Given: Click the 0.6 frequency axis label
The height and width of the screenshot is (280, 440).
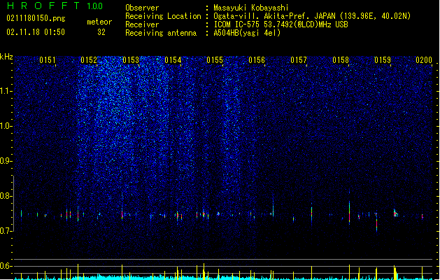Looking at the screenshot, I should 6,266.
